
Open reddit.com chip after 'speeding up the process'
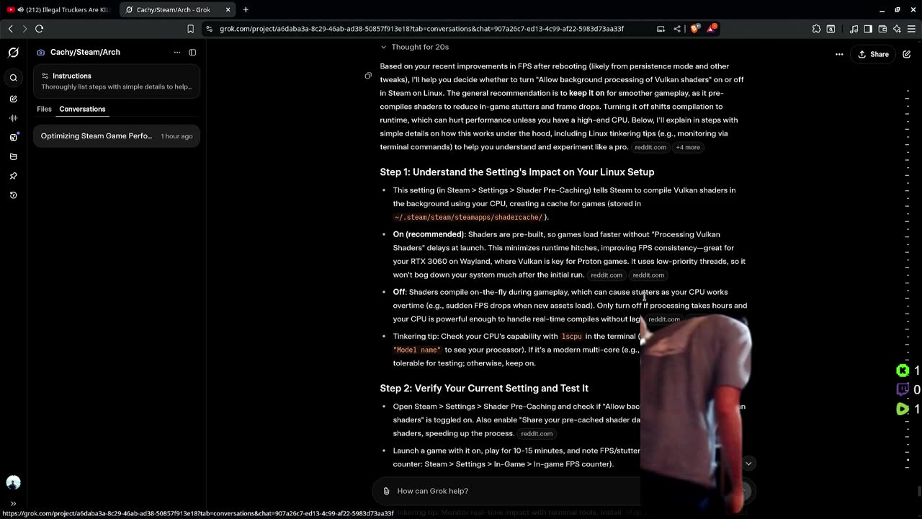537,433
